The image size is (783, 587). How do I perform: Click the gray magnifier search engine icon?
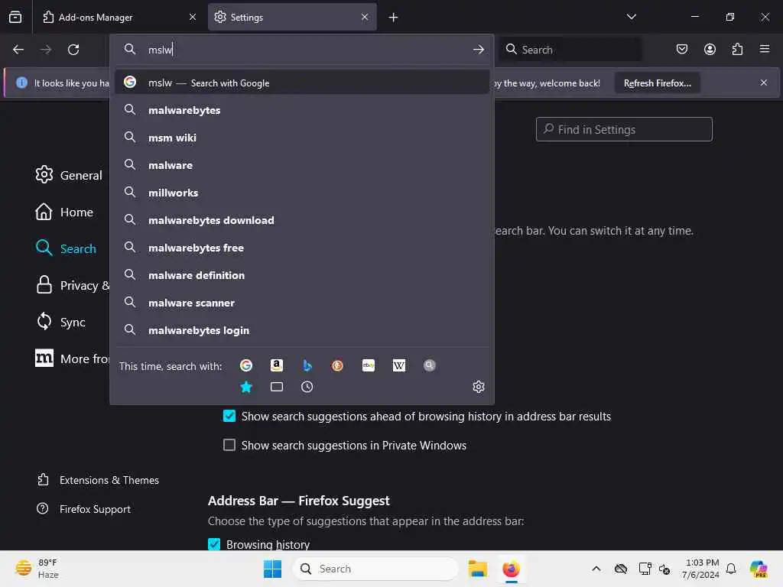430,365
